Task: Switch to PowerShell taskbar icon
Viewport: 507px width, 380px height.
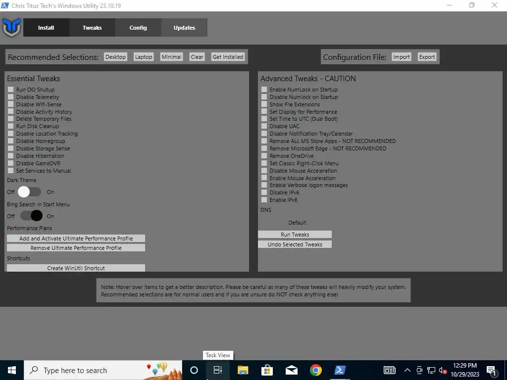Action: coord(340,370)
